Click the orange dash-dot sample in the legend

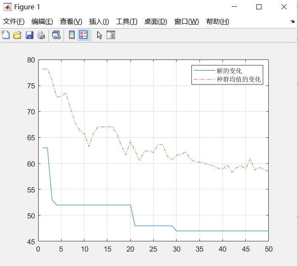coord(204,79)
